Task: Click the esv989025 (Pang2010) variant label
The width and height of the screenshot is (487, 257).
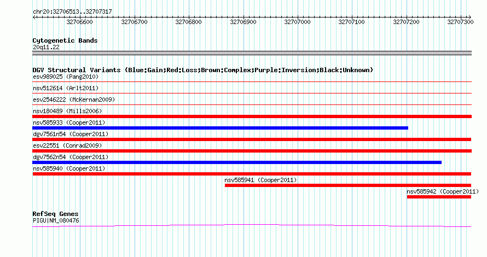Action: coord(66,77)
